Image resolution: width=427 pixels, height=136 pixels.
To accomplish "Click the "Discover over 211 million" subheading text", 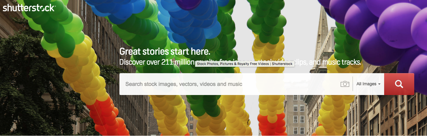I will tap(157, 63).
